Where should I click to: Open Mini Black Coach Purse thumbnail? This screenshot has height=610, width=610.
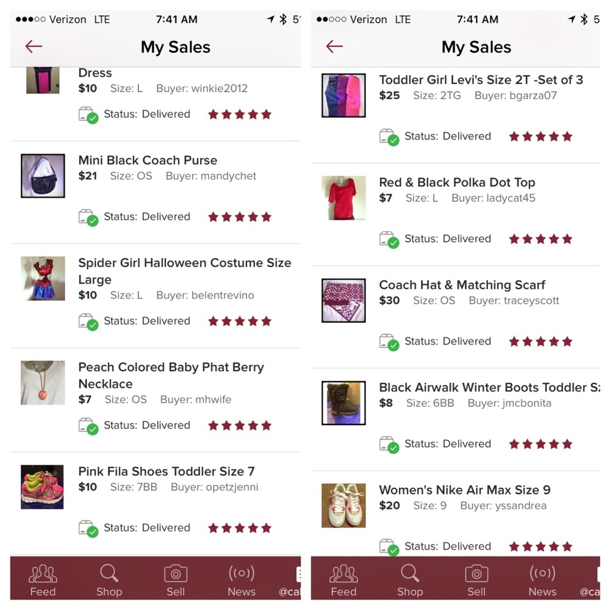coord(43,176)
